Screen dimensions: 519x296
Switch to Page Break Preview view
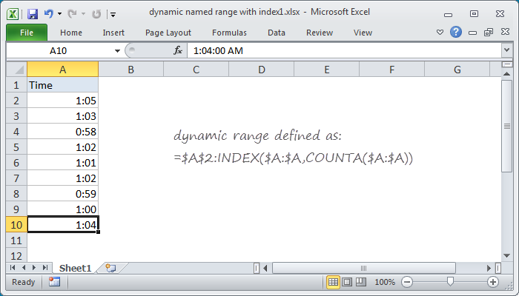[x=360, y=282]
